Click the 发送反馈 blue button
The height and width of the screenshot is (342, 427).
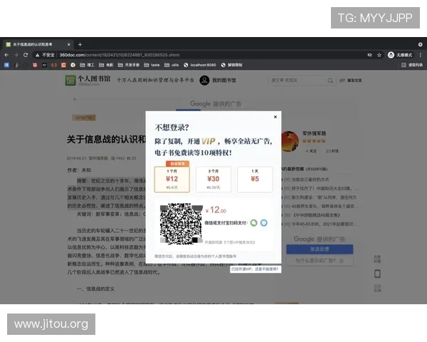click(x=320, y=249)
